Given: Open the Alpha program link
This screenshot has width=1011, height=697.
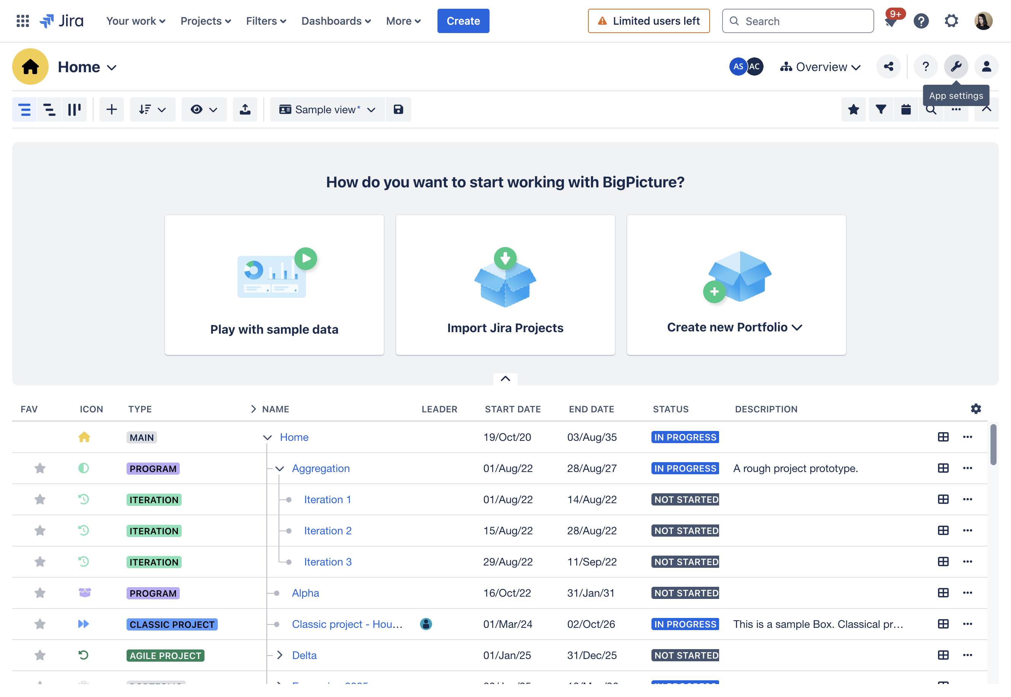Looking at the screenshot, I should pos(305,593).
